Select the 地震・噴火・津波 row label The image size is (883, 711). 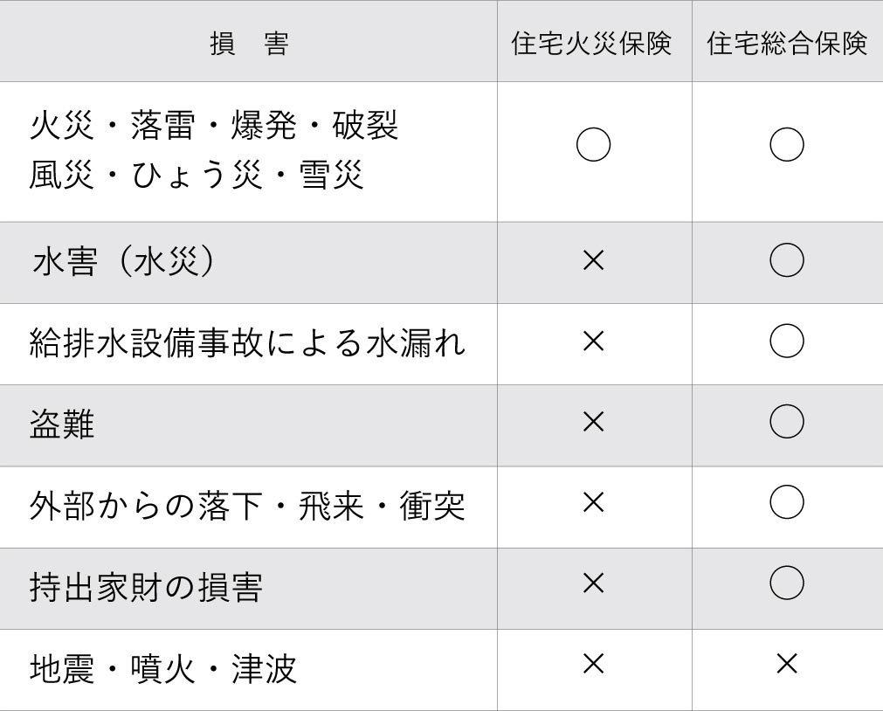tap(162, 668)
